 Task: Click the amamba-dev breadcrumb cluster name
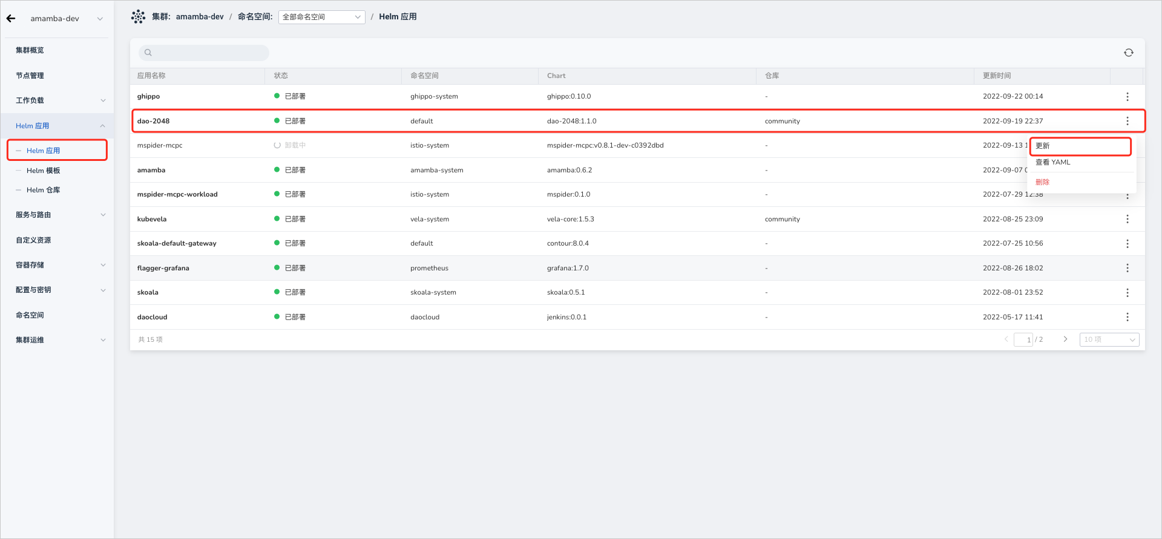[x=200, y=17]
